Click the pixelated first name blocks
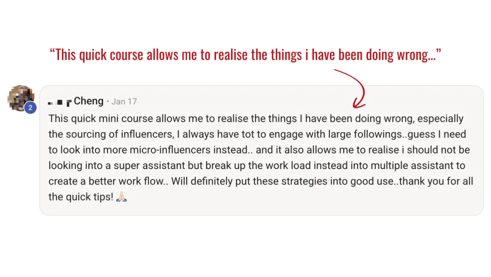The width and height of the screenshot is (491, 277). pyautogui.click(x=60, y=101)
